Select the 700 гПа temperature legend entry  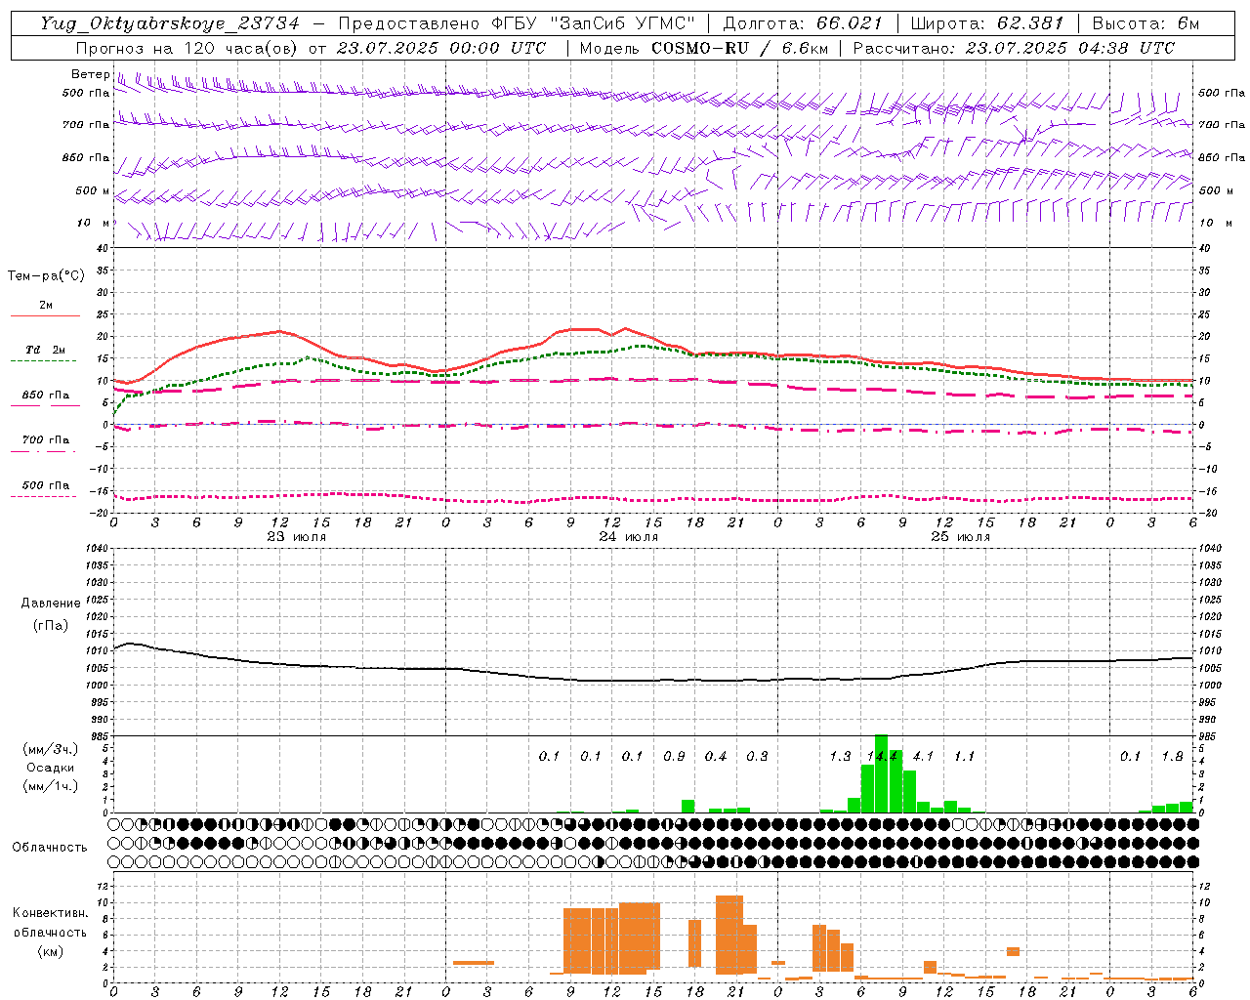[x=45, y=440]
